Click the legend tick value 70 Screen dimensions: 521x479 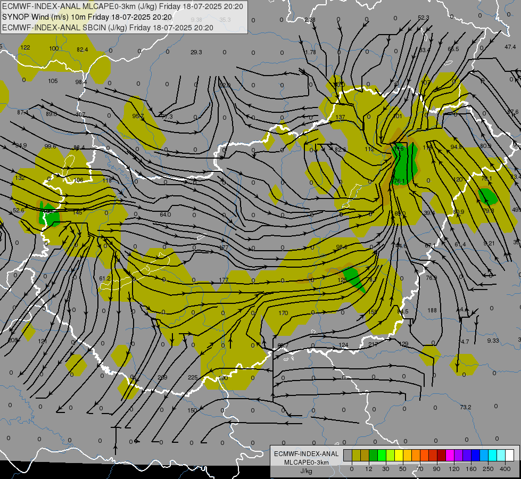pos(420,469)
